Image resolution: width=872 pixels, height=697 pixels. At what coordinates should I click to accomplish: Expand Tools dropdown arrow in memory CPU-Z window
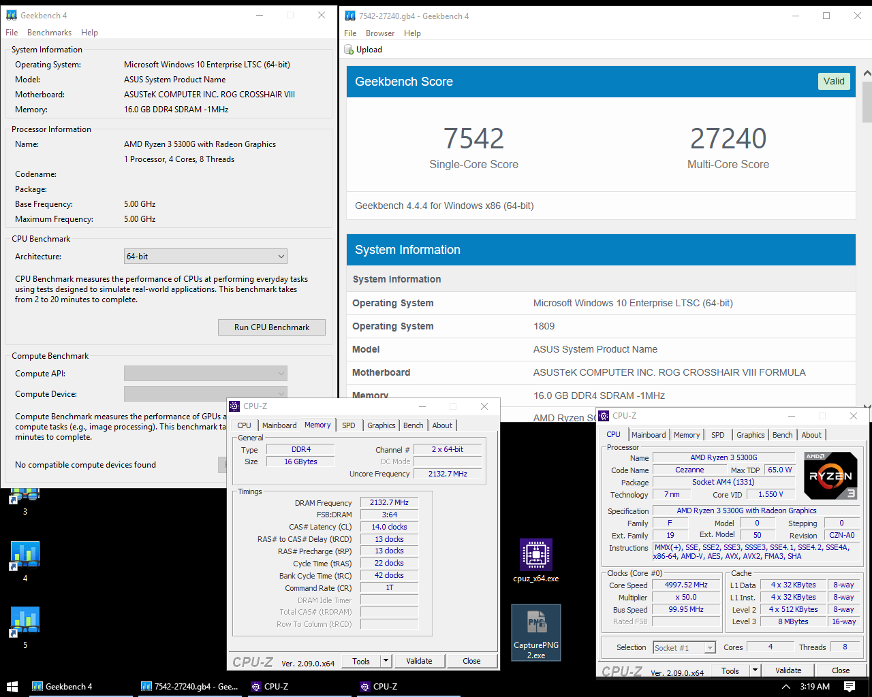386,661
